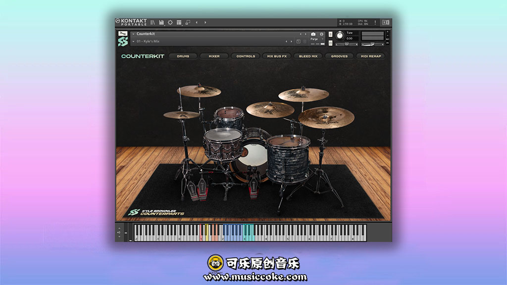Open Kontakt settings gear icon

170,22
